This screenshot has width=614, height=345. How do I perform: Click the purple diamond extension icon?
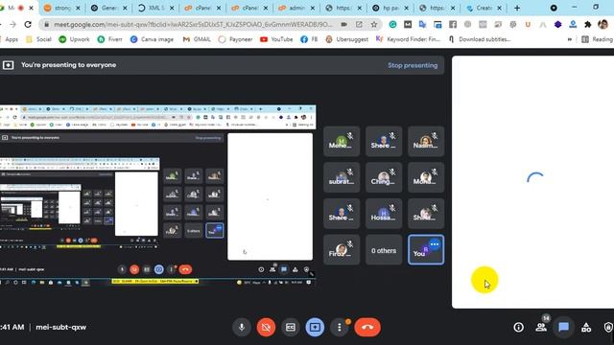point(557,24)
